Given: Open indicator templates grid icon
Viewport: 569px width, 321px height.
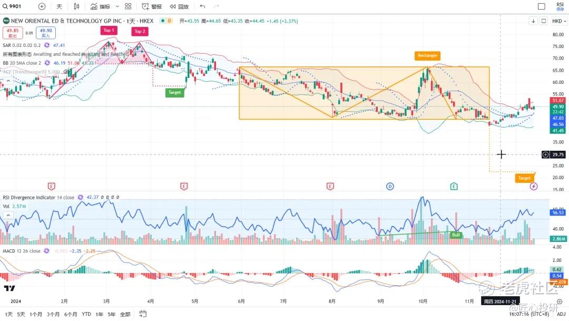Looking at the screenshot, I should [x=128, y=6].
